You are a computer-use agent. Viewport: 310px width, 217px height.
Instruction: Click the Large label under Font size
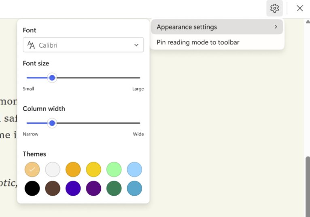pos(138,89)
